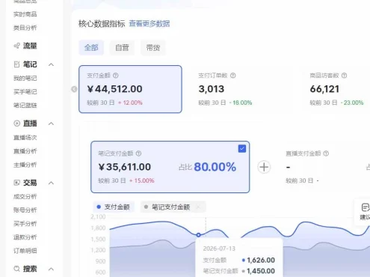Viewport: 370px width, 277px height.
Task: Click the 直播 play icon
Action: pyautogui.click(x=16, y=124)
